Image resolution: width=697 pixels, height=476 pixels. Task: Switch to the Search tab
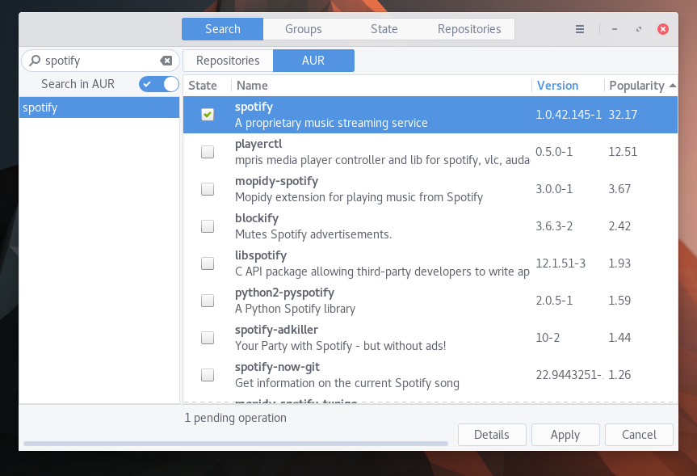point(223,29)
